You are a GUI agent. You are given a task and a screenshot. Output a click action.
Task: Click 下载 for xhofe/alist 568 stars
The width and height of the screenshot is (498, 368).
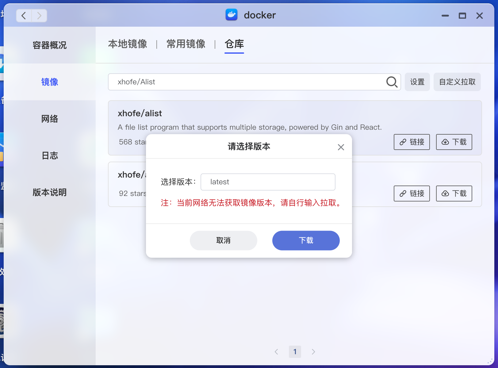point(454,142)
